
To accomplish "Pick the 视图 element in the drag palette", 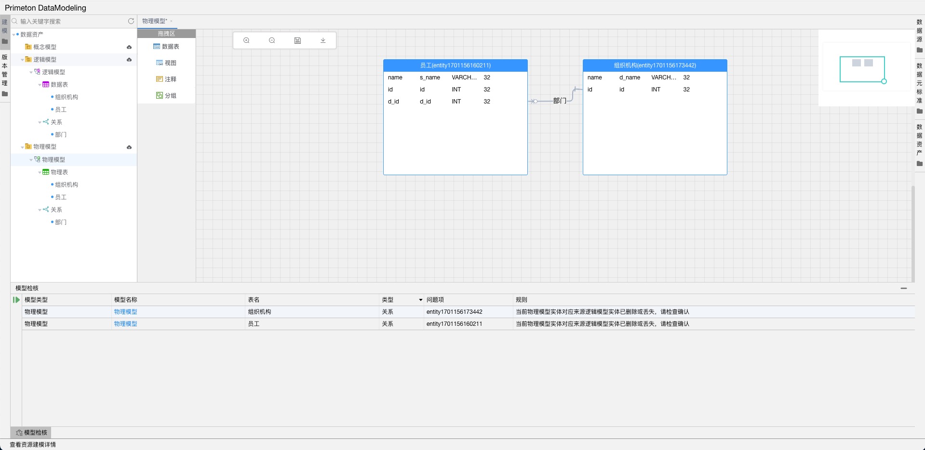I will (x=166, y=63).
